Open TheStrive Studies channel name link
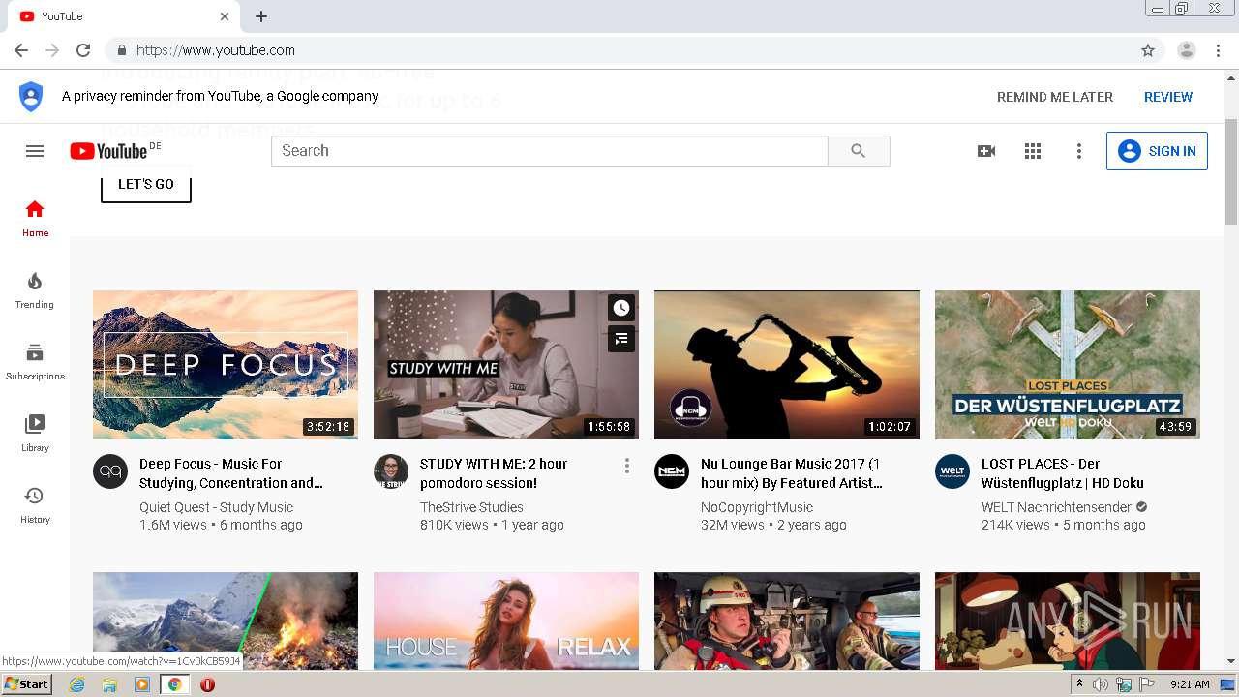1239x697 pixels. (471, 507)
